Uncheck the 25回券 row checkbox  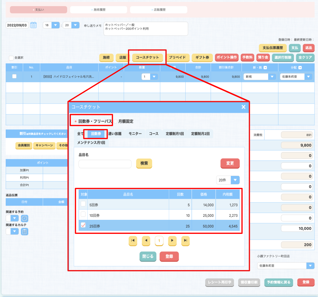(x=83, y=225)
